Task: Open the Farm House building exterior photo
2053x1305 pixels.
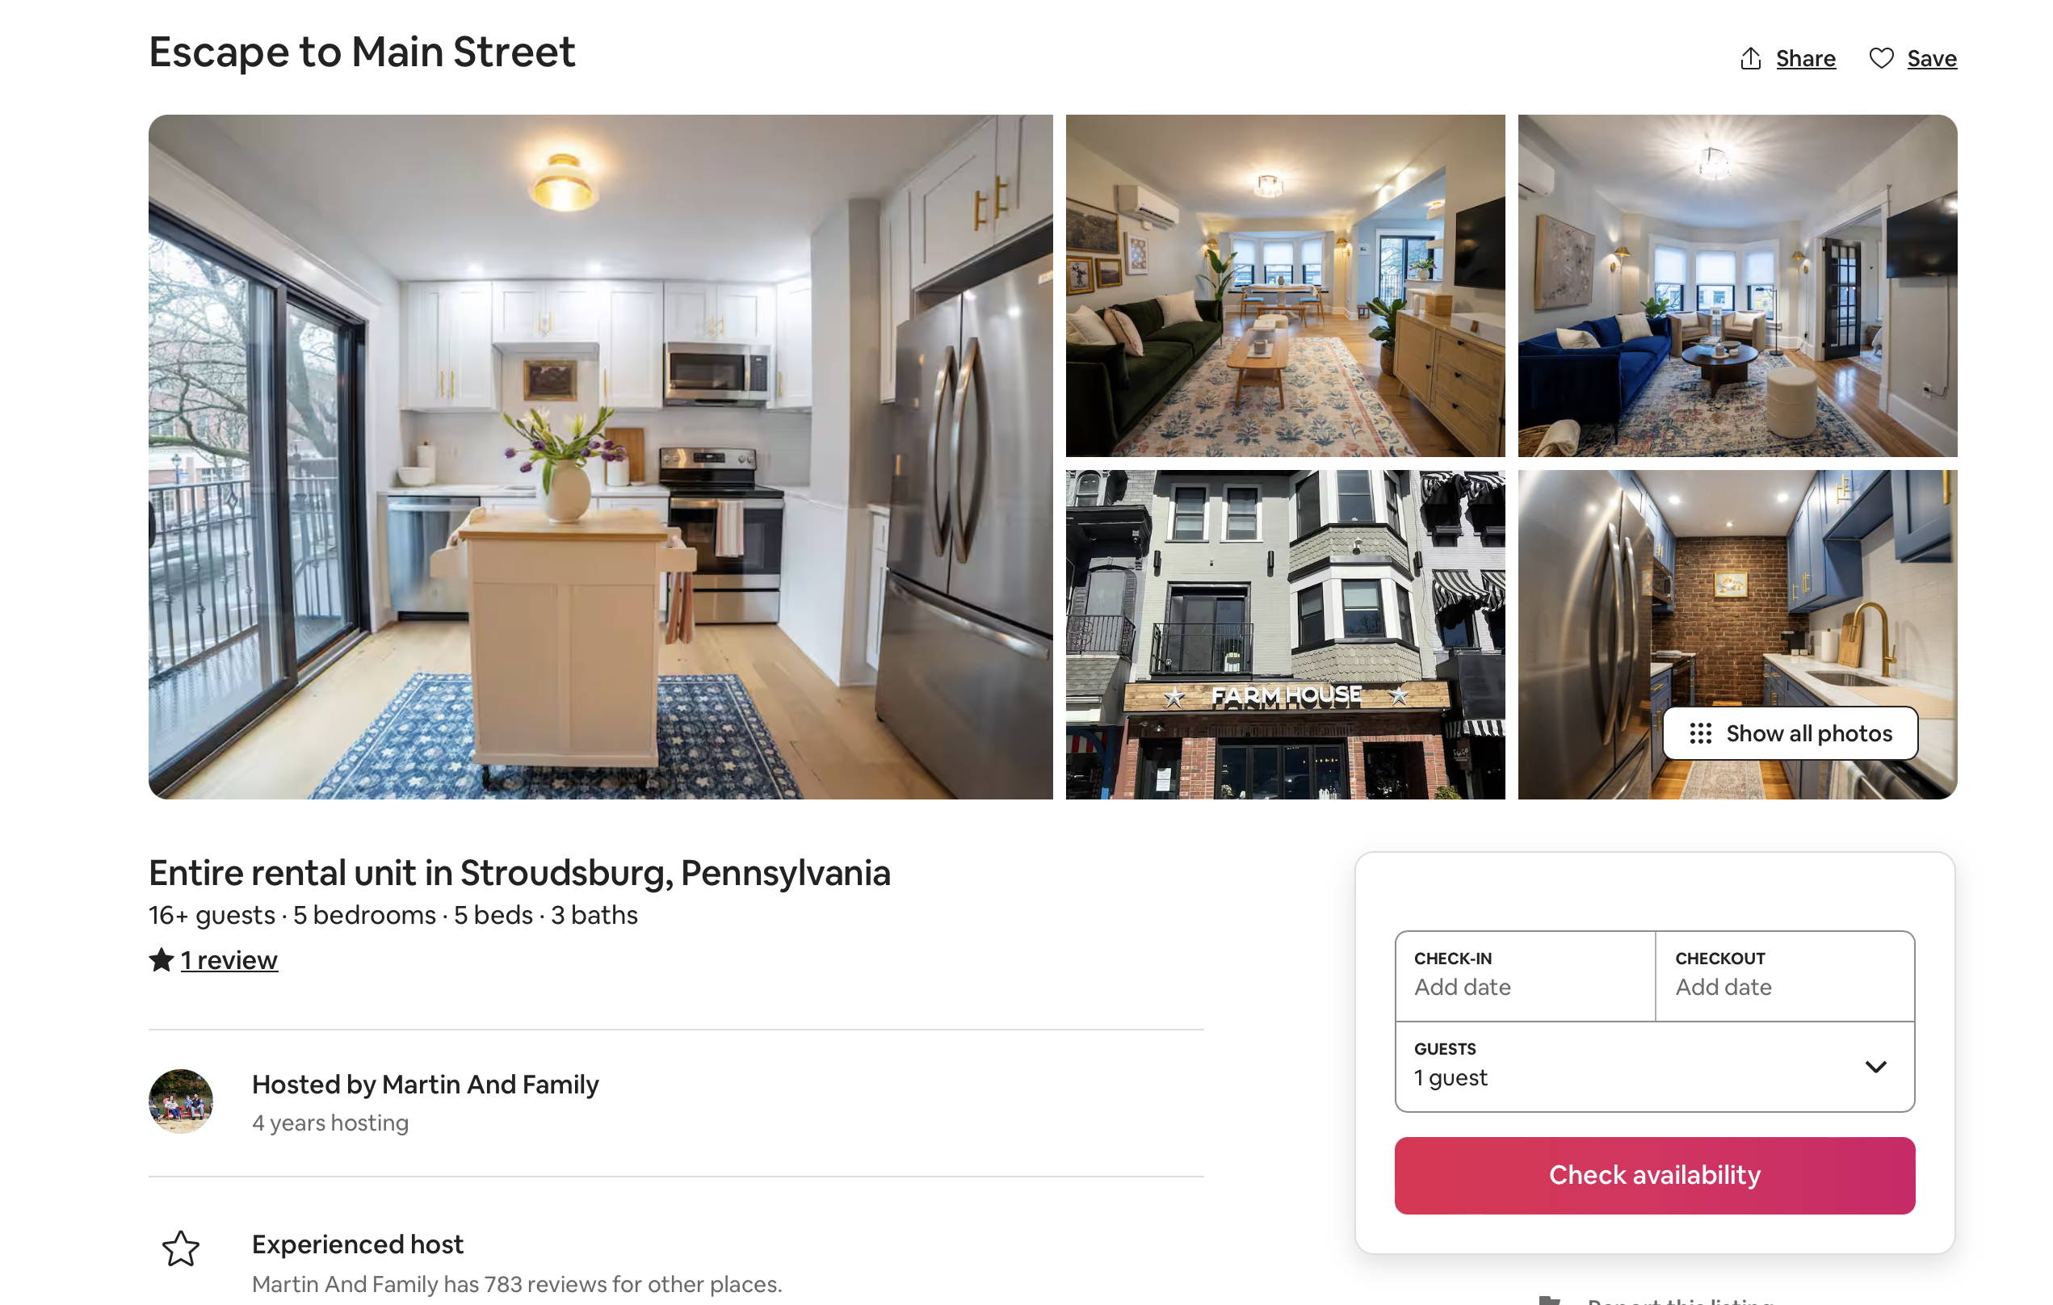Action: 1285,635
